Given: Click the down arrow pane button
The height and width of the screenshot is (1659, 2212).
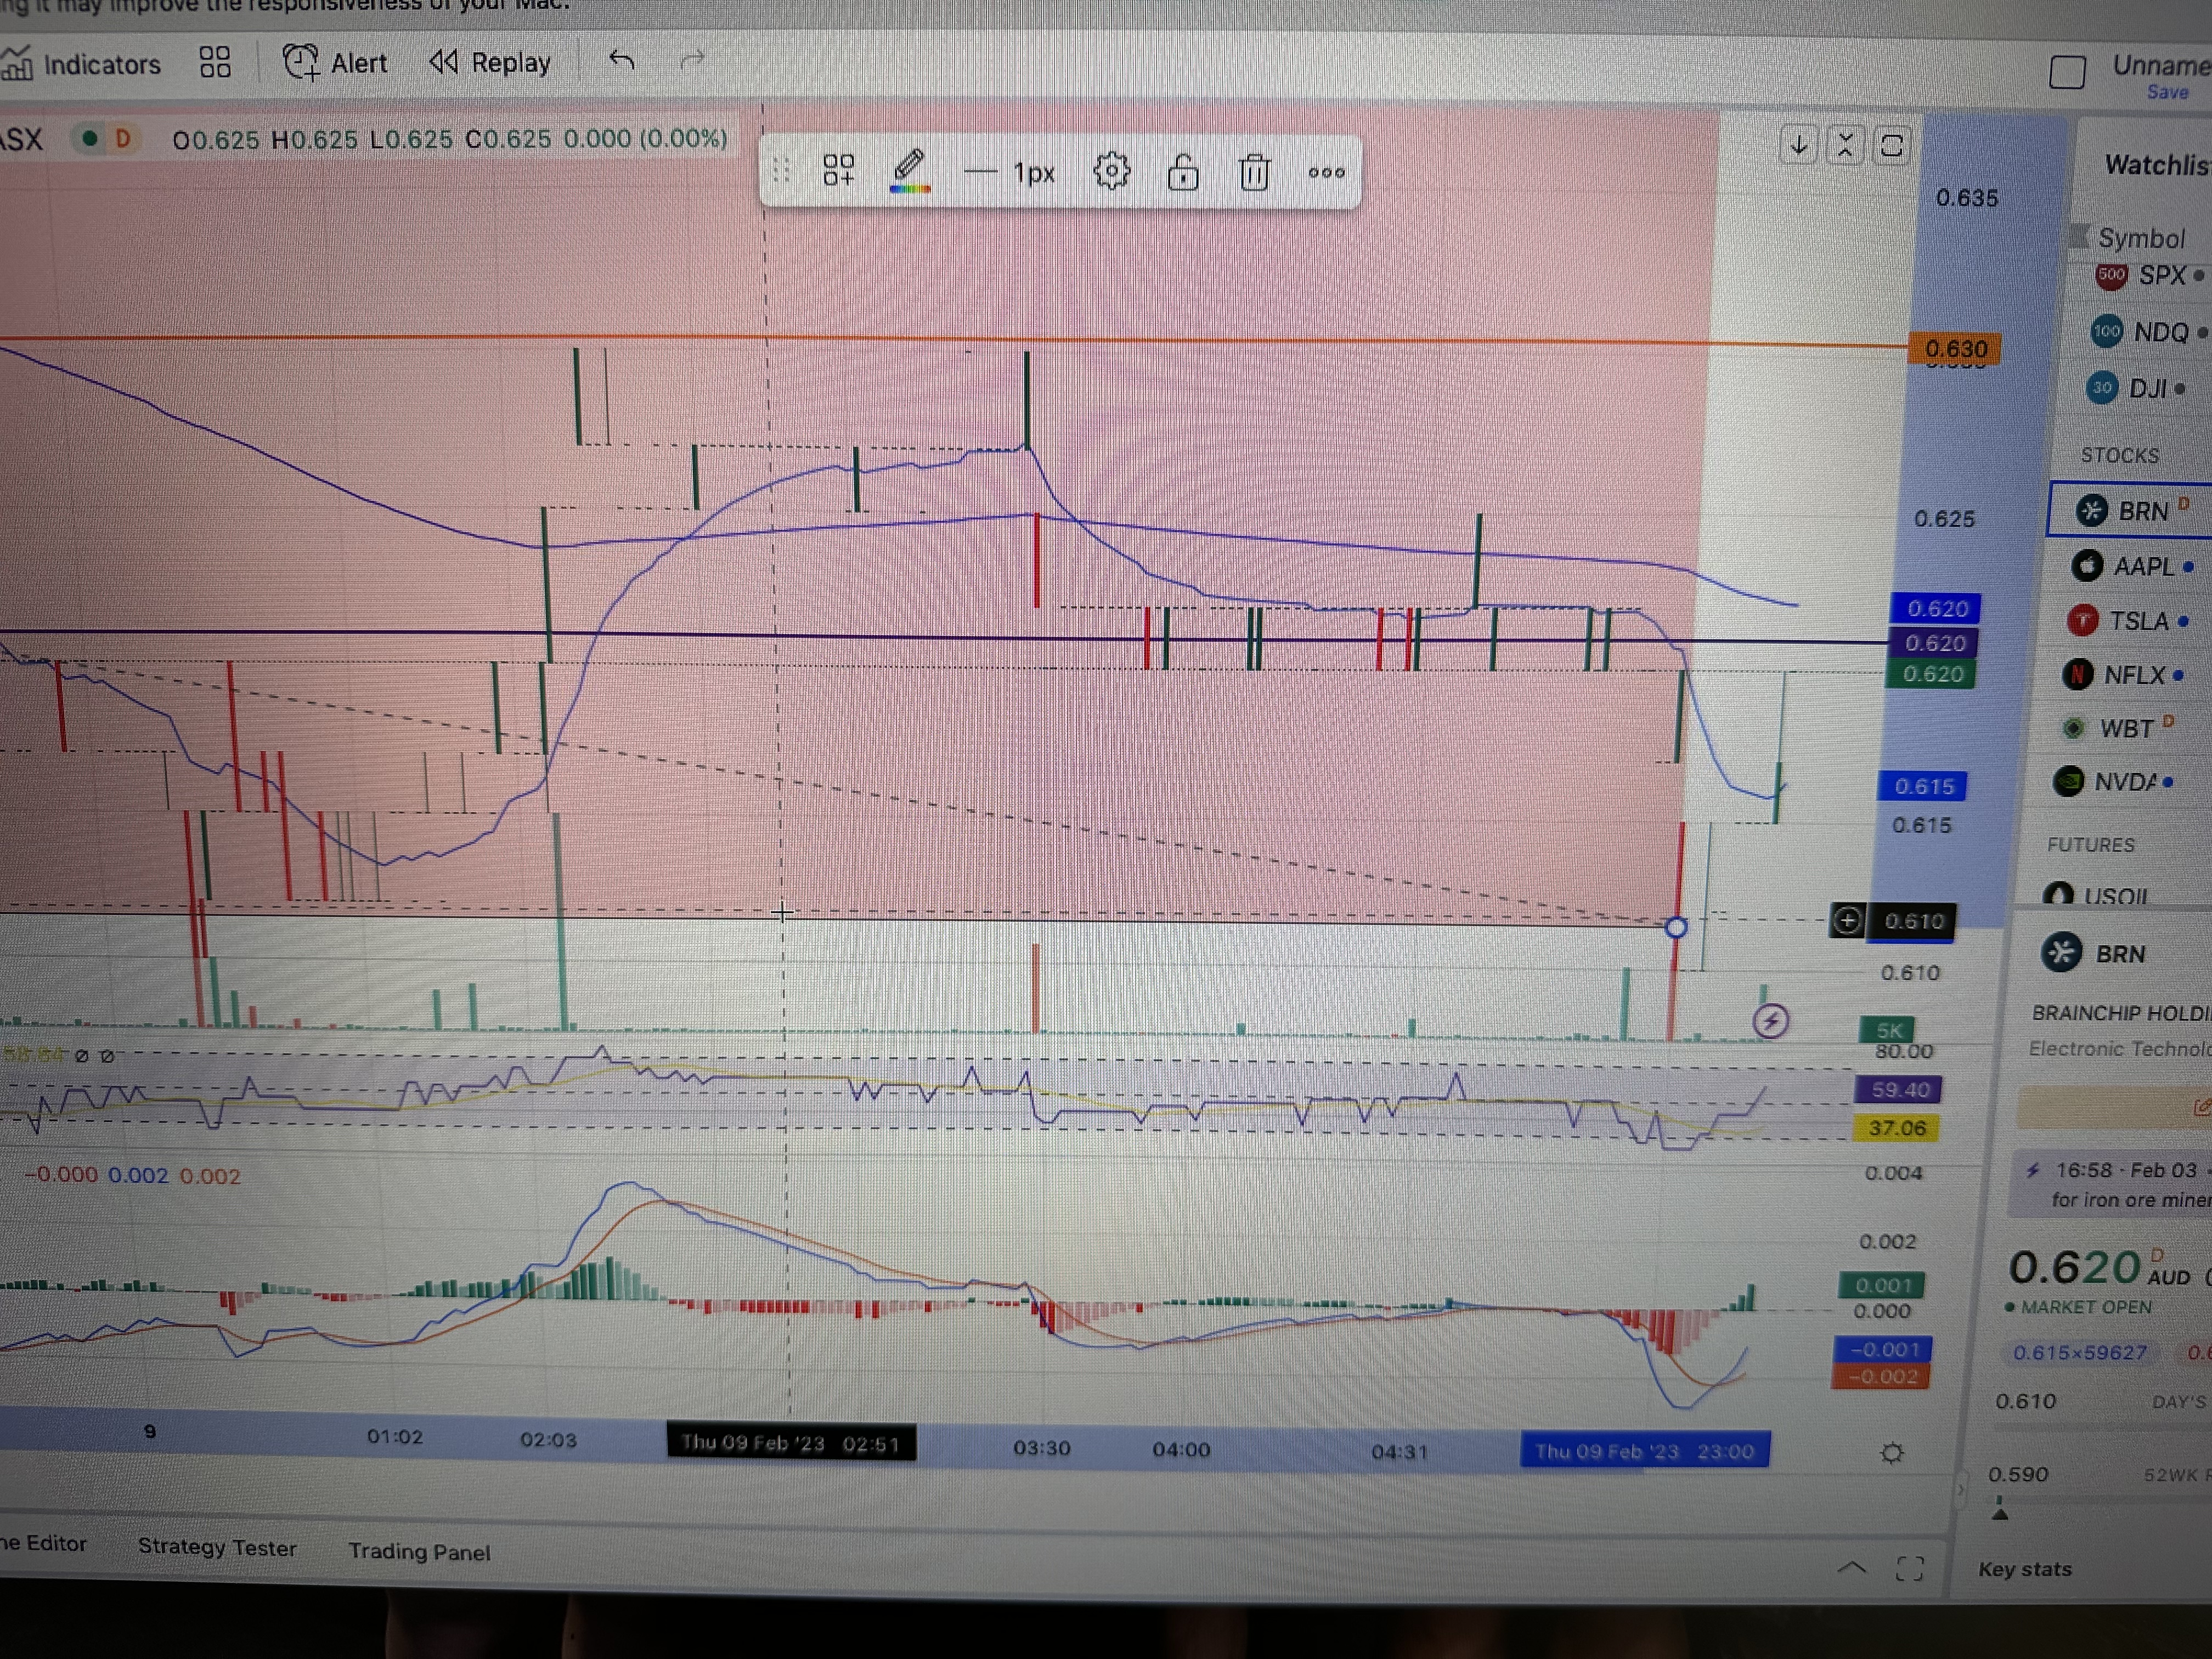Looking at the screenshot, I should point(1798,145).
